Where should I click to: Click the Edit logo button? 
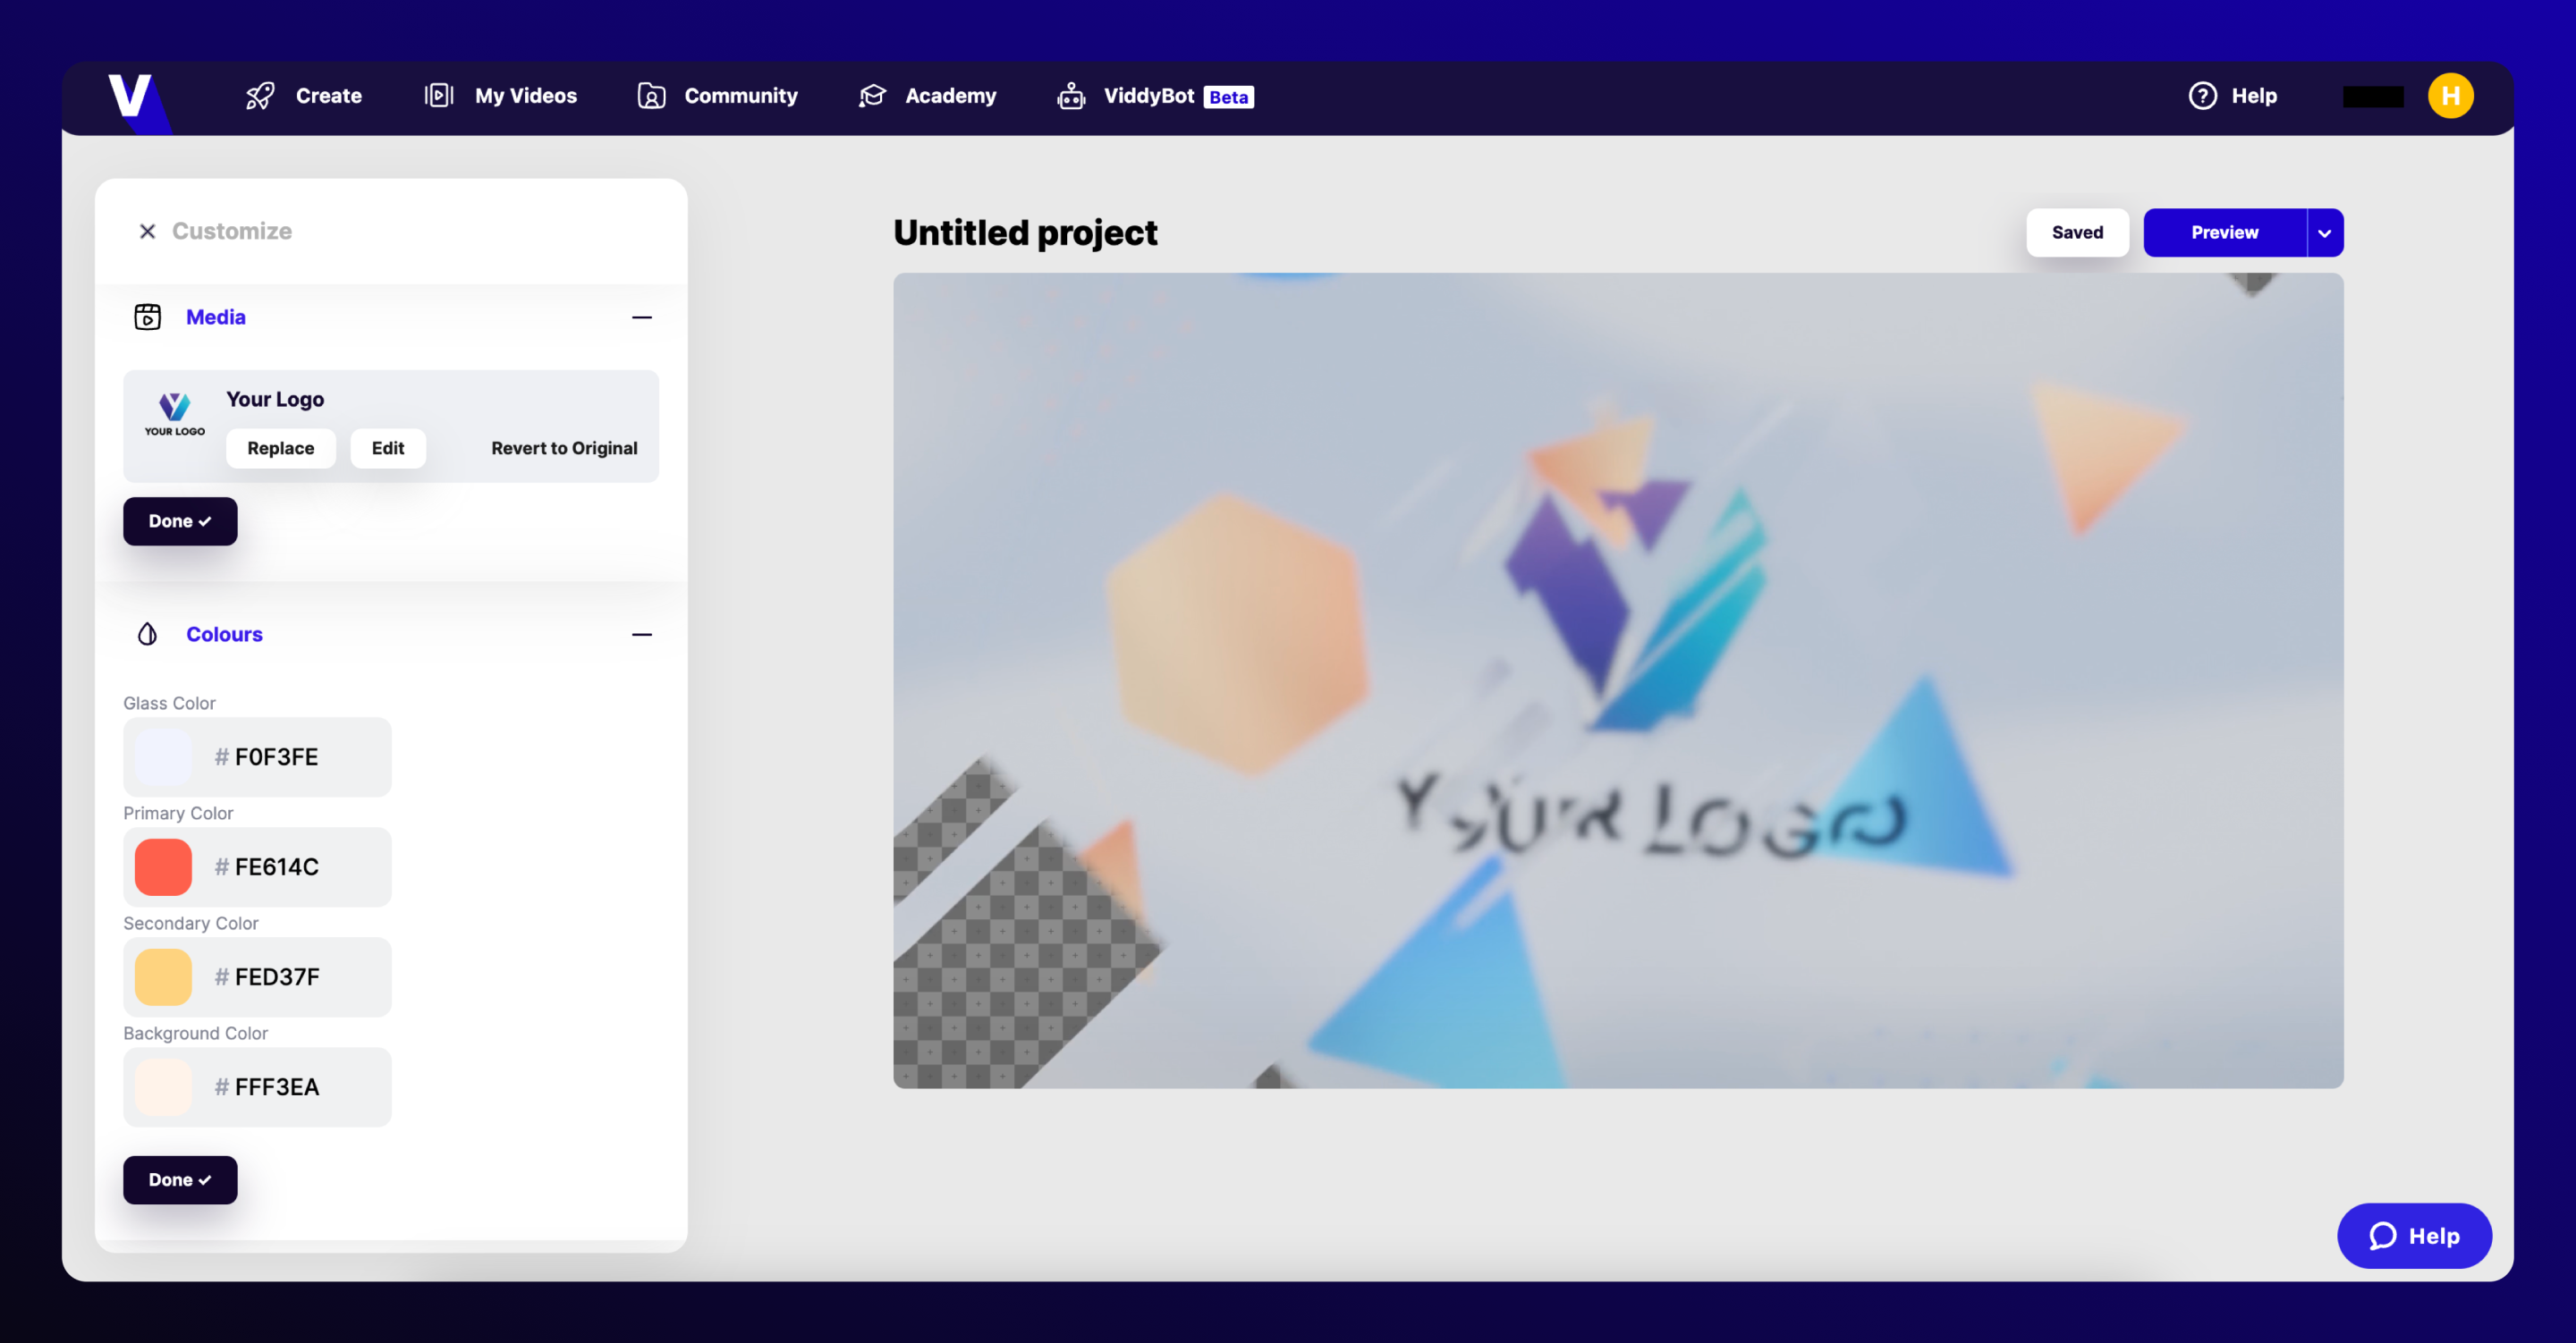388,448
